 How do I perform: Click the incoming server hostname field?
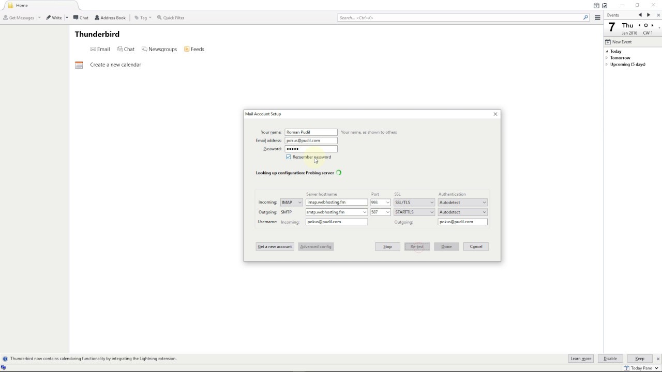coord(337,203)
